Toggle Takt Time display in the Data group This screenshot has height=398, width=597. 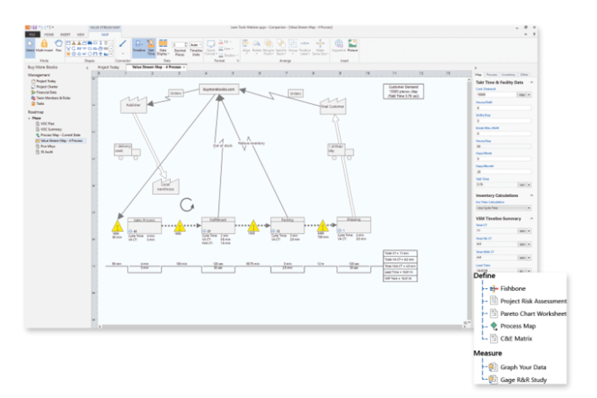pyautogui.click(x=150, y=45)
